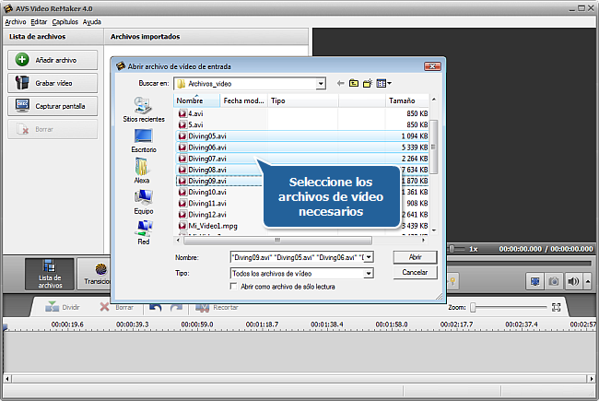Click the Diving05.avi file icon
Image resolution: width=599 pixels, height=401 pixels.
[182, 136]
